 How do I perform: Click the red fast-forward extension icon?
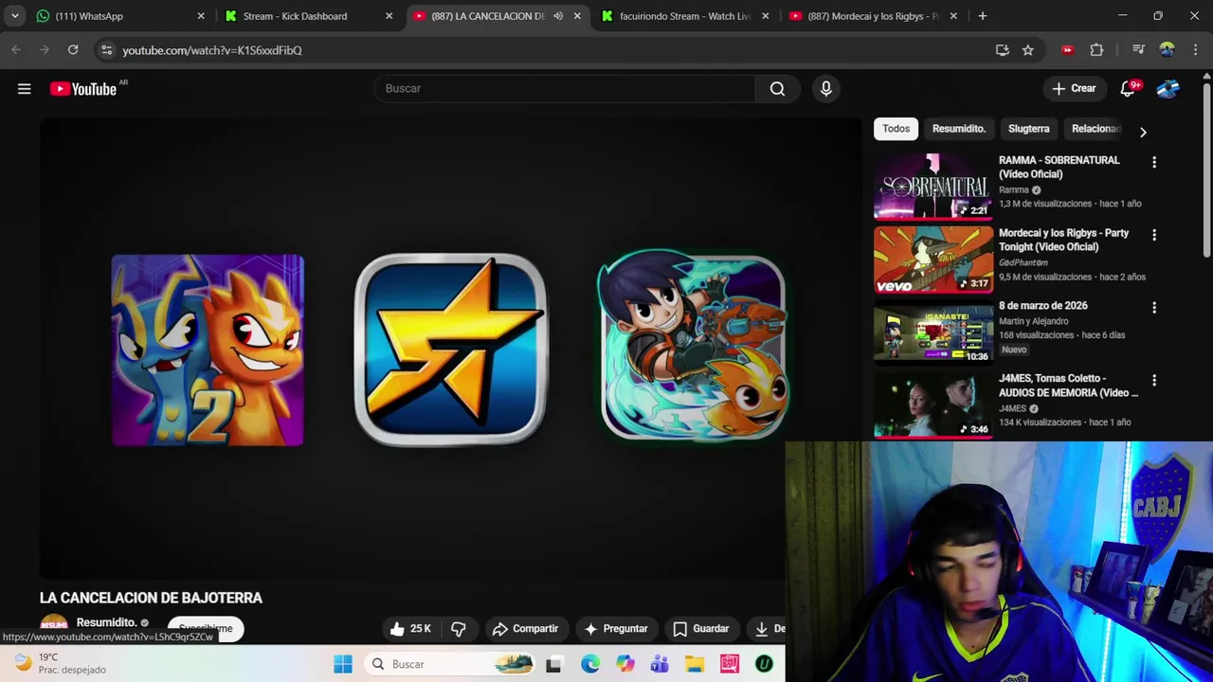(x=1068, y=50)
